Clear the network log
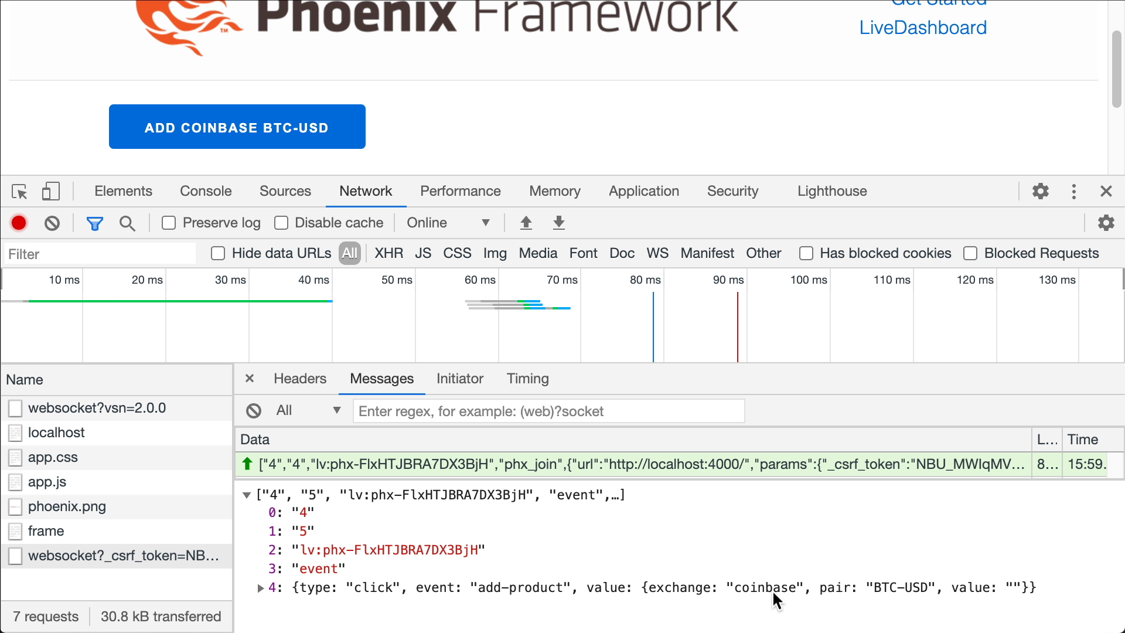The width and height of the screenshot is (1125, 633). 52,223
